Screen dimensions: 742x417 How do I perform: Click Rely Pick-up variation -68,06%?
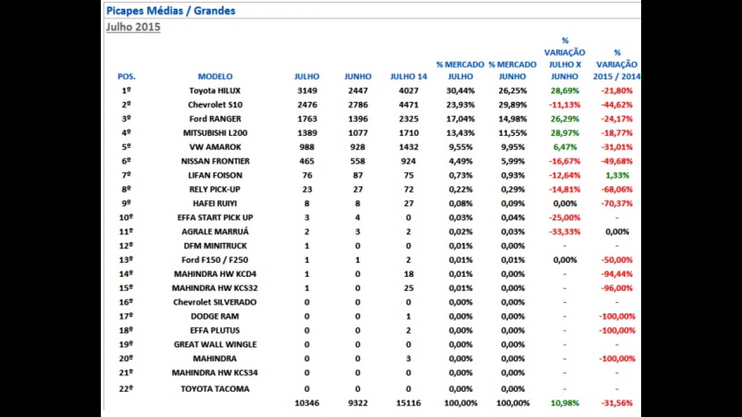click(x=616, y=189)
